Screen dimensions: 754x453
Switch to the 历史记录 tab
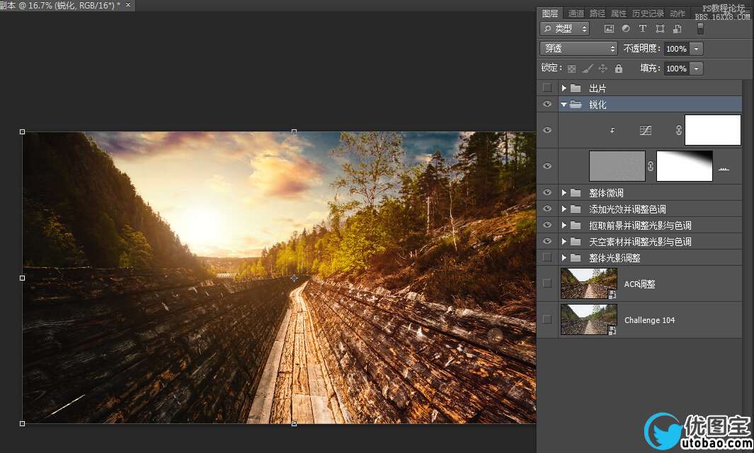(648, 13)
